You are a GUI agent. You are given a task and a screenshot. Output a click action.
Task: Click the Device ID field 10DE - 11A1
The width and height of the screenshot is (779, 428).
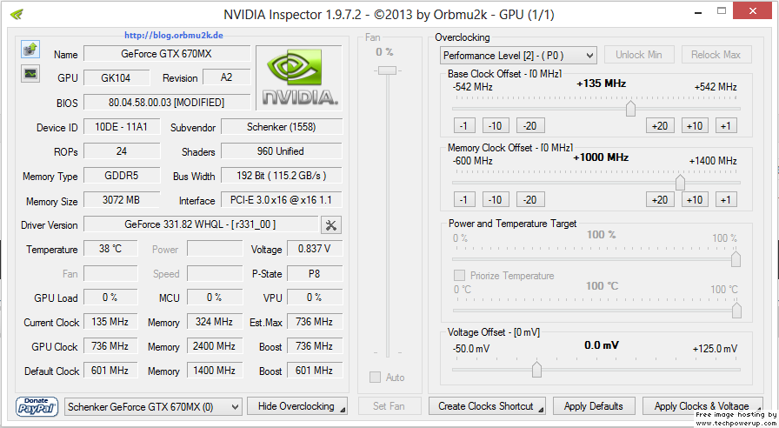tap(122, 127)
